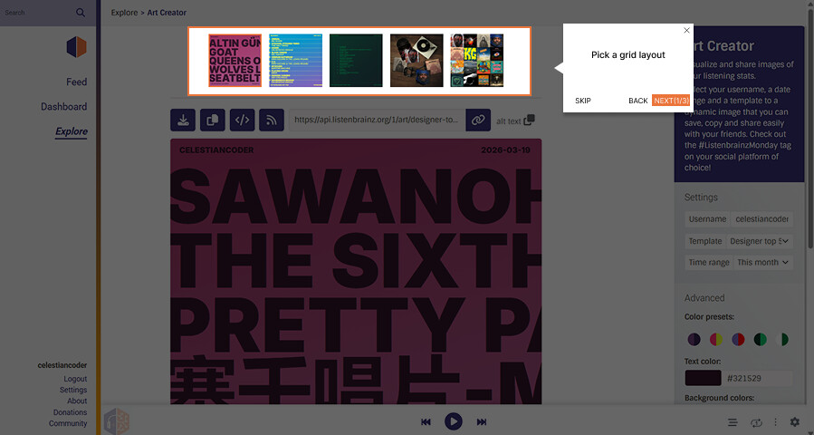Image resolution: width=814 pixels, height=435 pixels.
Task: Click the RSS feed icon button
Action: coord(271,120)
